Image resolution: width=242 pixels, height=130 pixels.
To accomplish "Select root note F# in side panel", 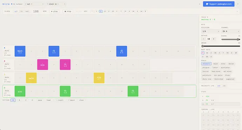I will tap(228, 53).
